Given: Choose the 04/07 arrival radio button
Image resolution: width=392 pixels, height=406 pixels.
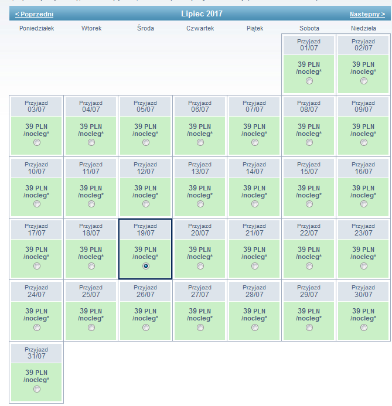Looking at the screenshot, I should (91, 142).
